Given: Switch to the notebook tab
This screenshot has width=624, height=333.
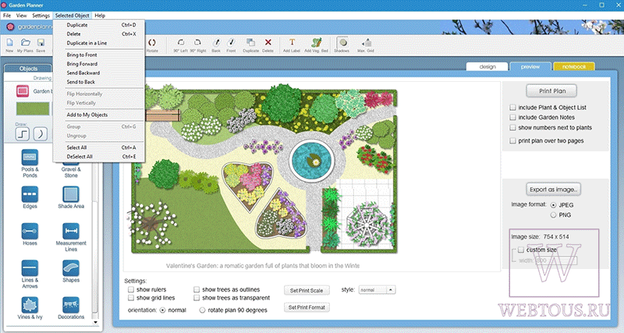Looking at the screenshot, I should (x=574, y=67).
